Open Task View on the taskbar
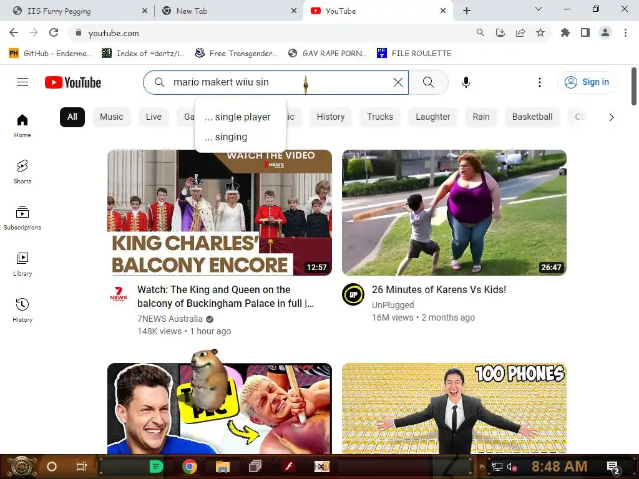This screenshot has width=639, height=479. [x=82, y=467]
